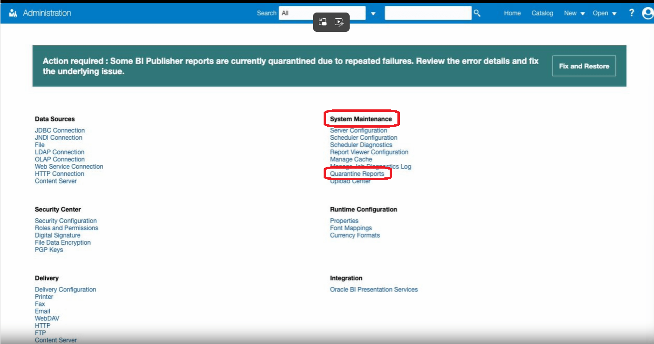The height and width of the screenshot is (344, 654).
Task: Open the Runtime Configuration Properties link
Action: point(344,221)
